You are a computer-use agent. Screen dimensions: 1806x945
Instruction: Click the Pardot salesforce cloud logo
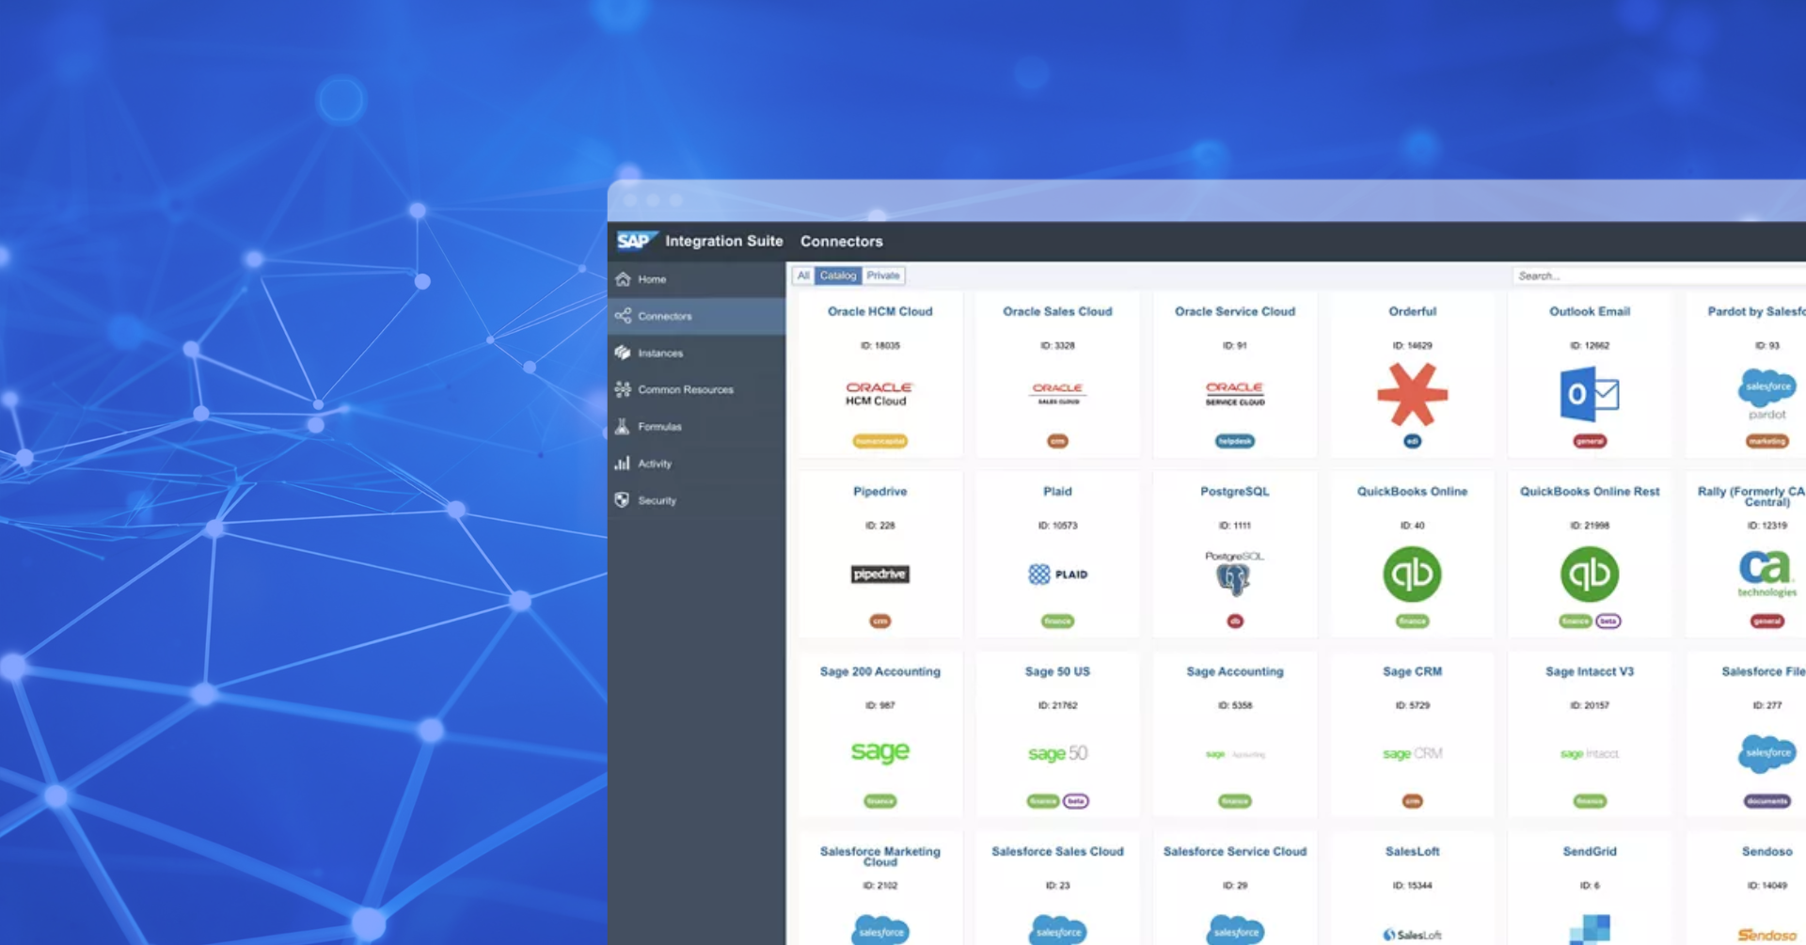coord(1766,394)
